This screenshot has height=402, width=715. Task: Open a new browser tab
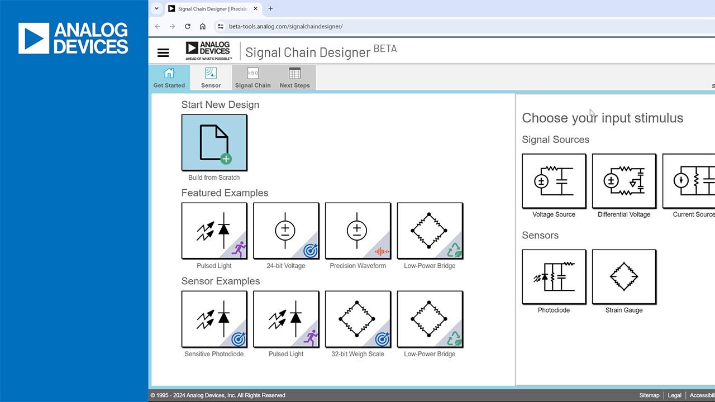[x=270, y=8]
